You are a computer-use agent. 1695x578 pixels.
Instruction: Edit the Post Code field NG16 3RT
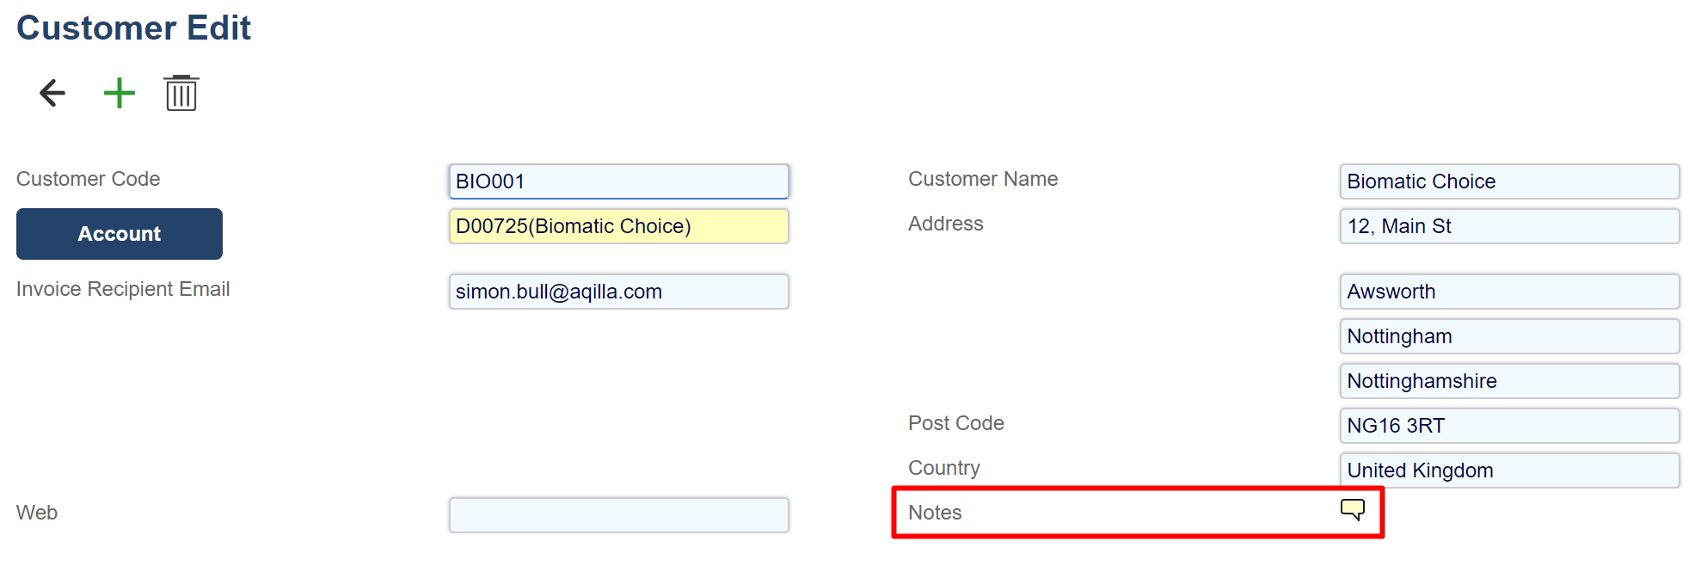[x=1509, y=426]
